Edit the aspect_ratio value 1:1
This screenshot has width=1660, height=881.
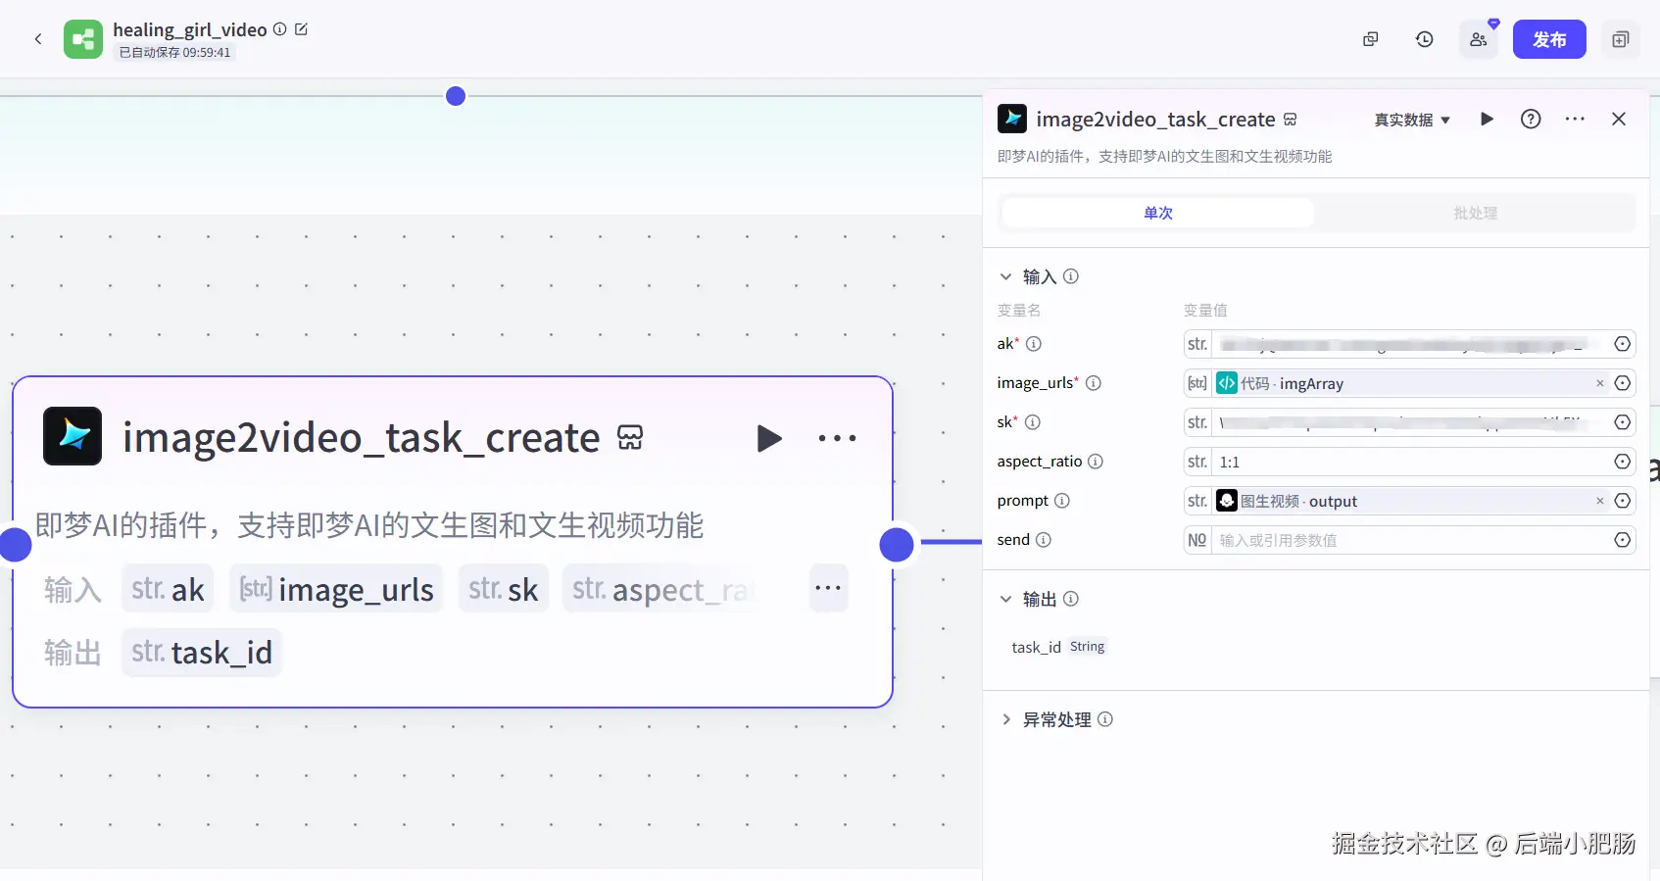click(1411, 462)
